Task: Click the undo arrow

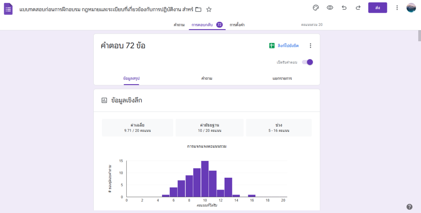Action: pyautogui.click(x=344, y=8)
